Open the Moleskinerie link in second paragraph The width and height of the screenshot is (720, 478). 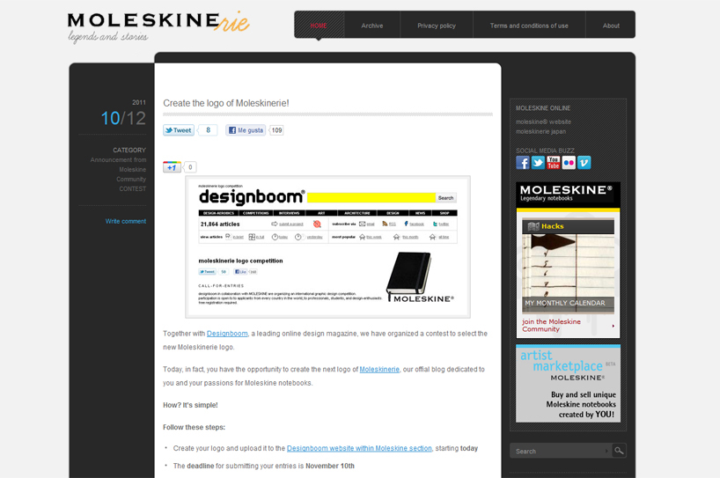[x=379, y=370]
